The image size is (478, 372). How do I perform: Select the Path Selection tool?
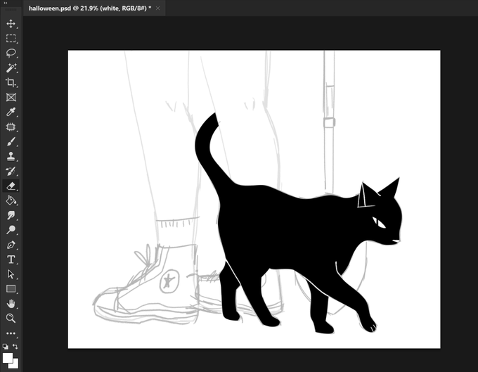[11, 274]
